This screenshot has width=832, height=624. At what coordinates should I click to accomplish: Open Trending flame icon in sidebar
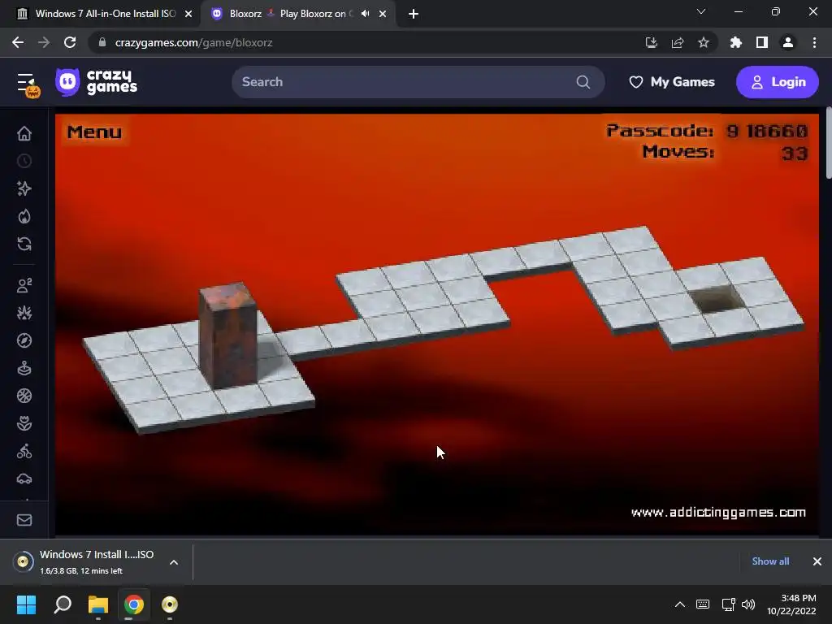click(24, 216)
